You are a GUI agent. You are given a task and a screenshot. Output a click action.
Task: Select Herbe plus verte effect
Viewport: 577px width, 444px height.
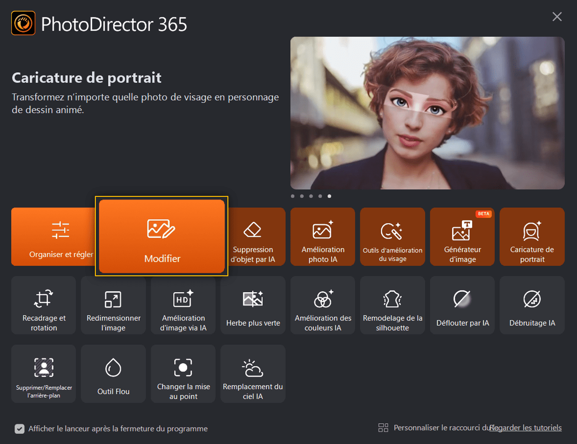pyautogui.click(x=253, y=305)
